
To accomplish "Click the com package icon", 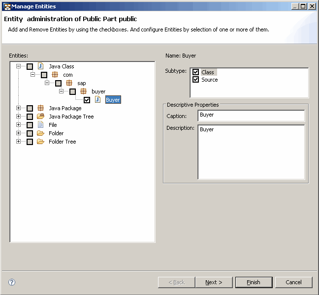I will point(55,75).
